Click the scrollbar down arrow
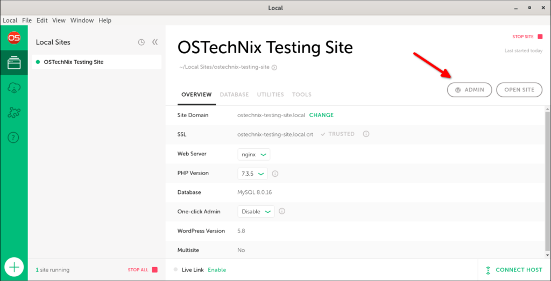551x281 pixels. click(548, 255)
